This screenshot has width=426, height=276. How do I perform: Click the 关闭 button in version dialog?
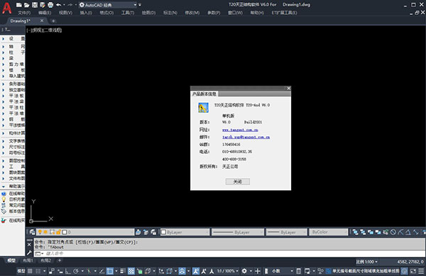237,182
